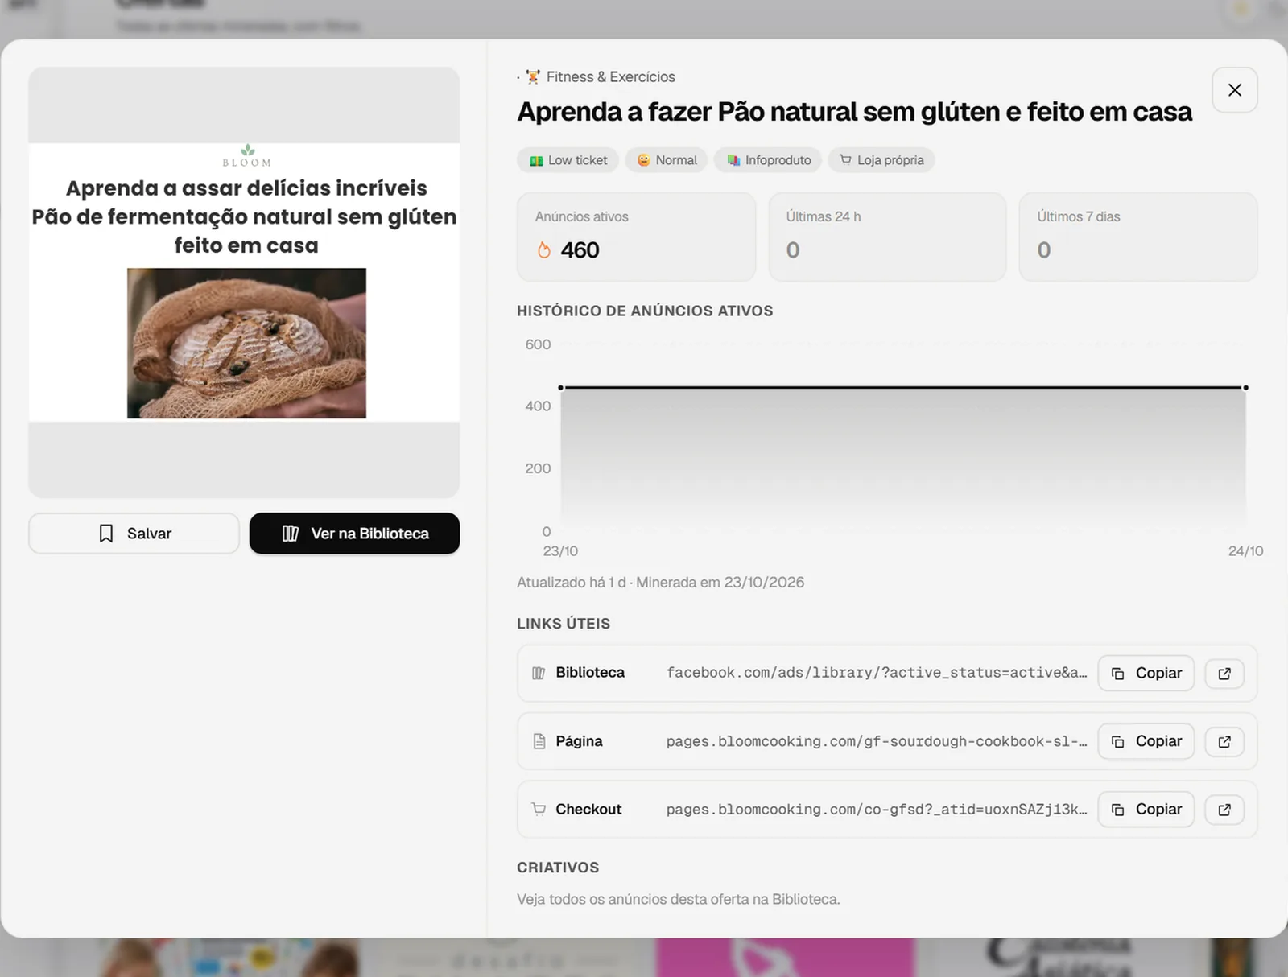
Task: Click 'Atualizado há 1 d' status text
Action: (571, 583)
